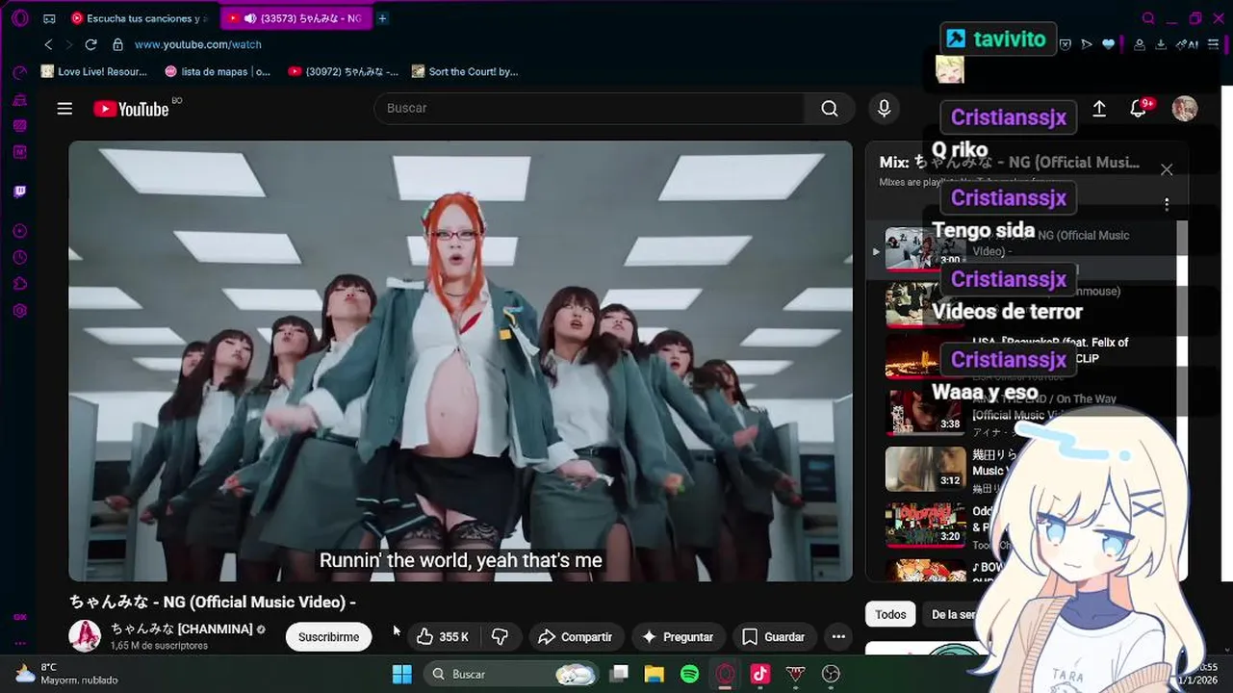Click the Preguntar ask button
This screenshot has height=693, width=1233.
pyautogui.click(x=678, y=637)
